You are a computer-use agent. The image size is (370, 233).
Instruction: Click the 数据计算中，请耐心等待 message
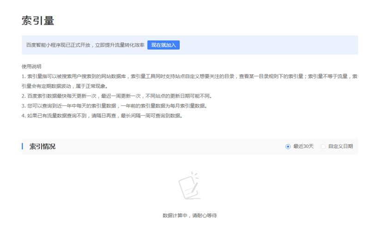(x=190, y=215)
